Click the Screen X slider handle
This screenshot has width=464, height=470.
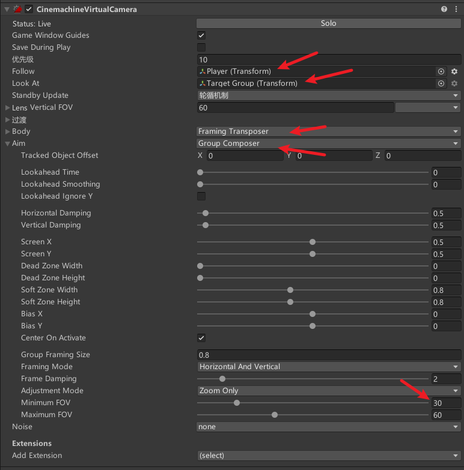click(313, 242)
